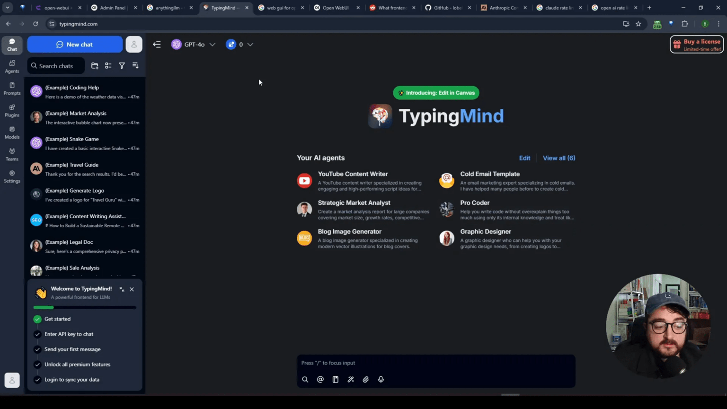Click the microphone voice input icon
Screen dimensions: 727x409
coord(381,379)
